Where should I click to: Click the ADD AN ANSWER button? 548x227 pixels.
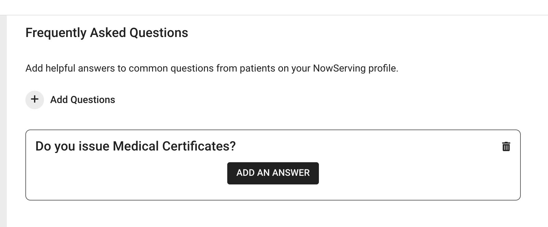point(273,173)
